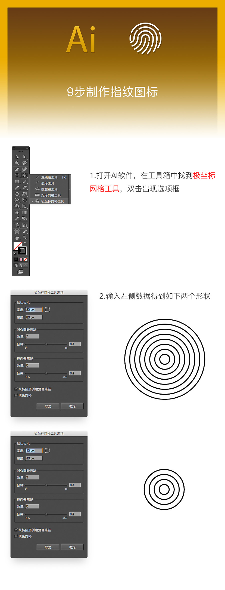Viewport: 225px width, 590px height.
Task: Select the Slice tool
Action: [24, 232]
